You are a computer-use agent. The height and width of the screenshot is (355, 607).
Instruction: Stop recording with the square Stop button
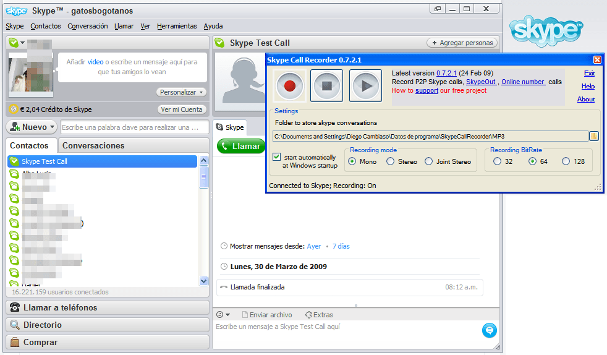click(327, 85)
